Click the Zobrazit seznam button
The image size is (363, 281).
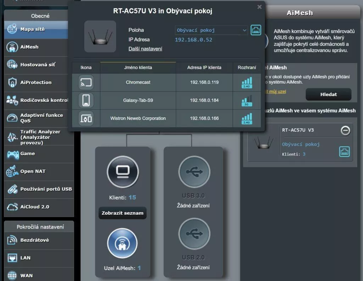click(122, 213)
